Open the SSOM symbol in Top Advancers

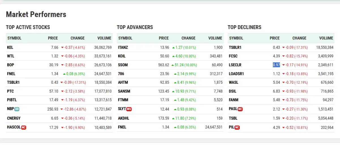[x=123, y=65]
